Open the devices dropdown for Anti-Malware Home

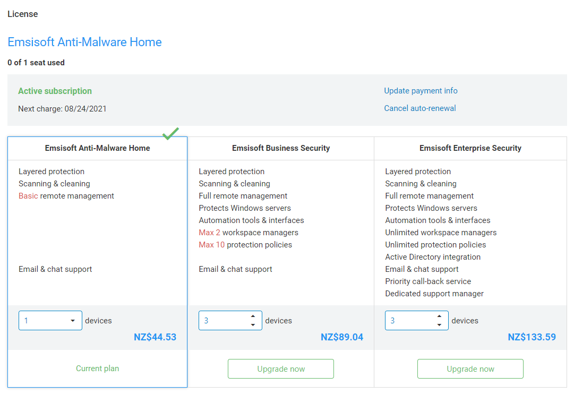pos(50,320)
